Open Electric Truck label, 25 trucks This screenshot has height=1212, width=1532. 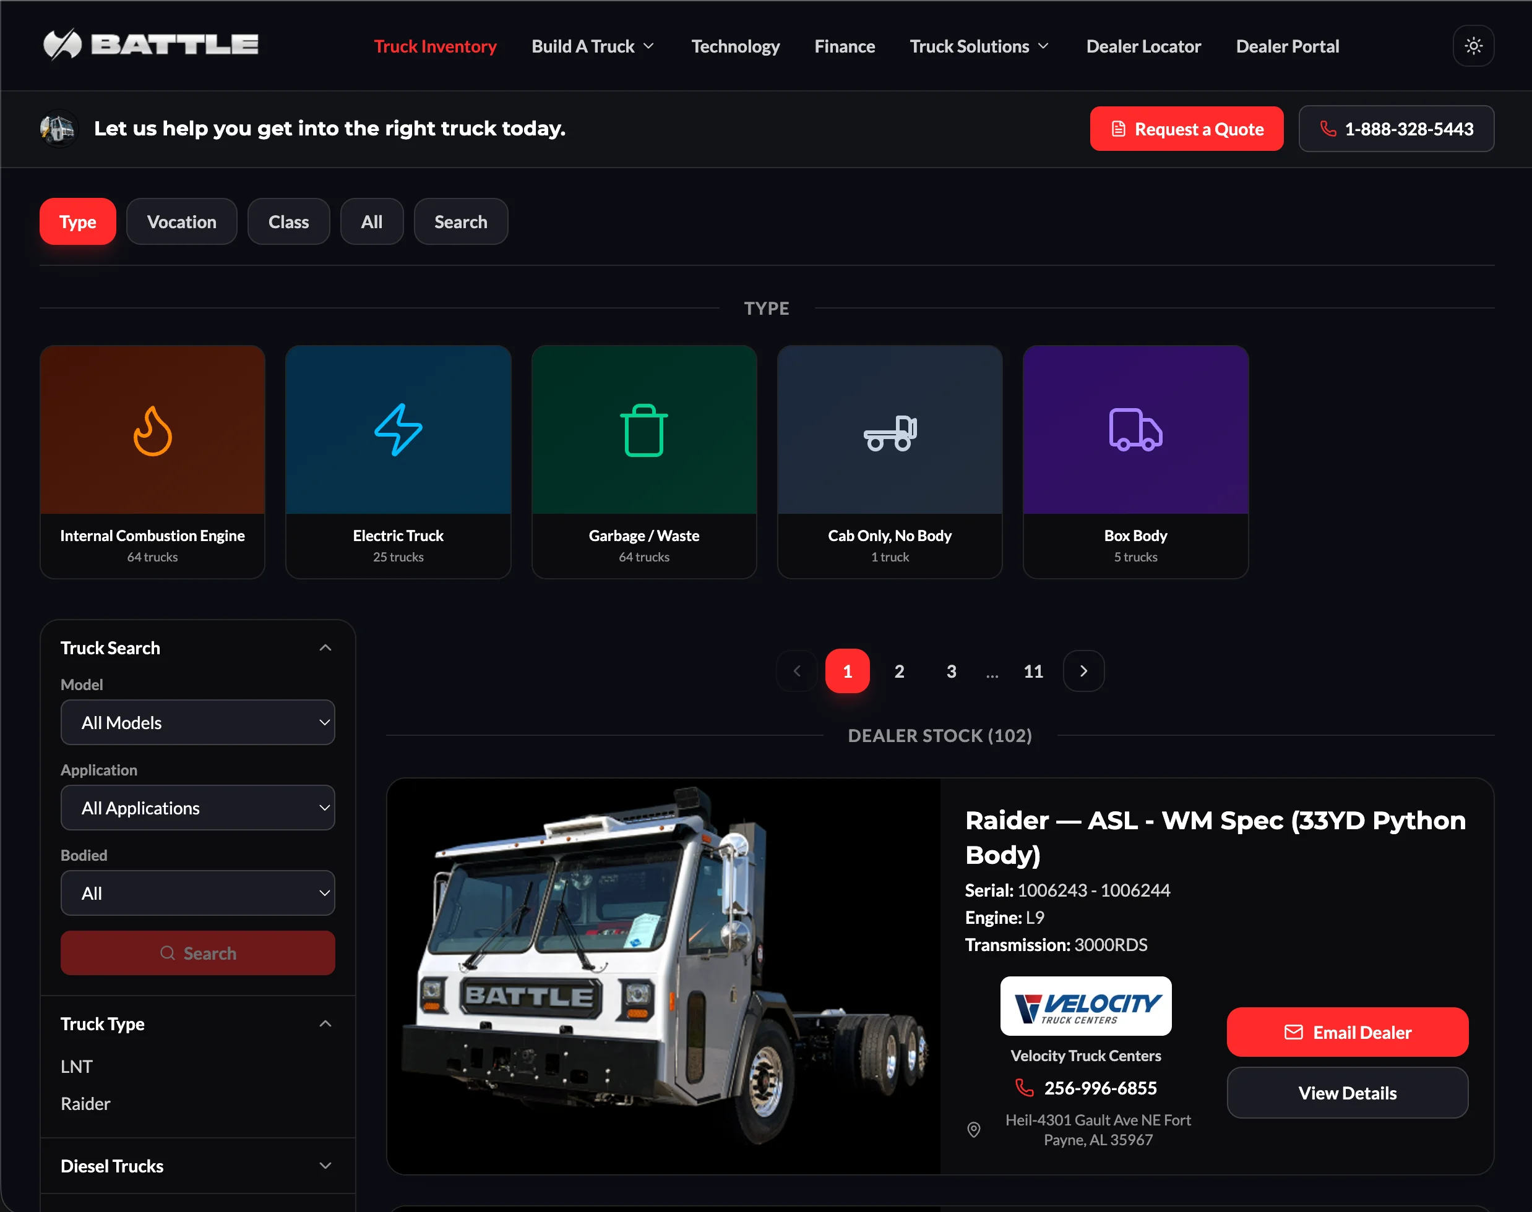[398, 545]
